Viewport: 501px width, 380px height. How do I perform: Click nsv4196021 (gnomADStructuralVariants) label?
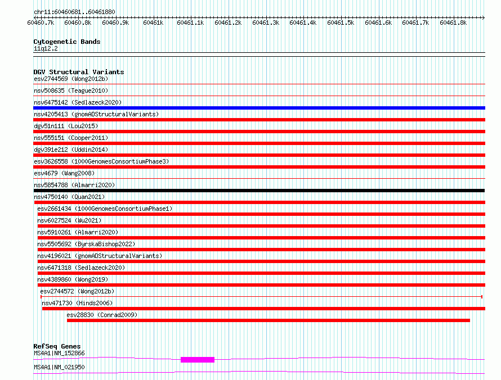click(100, 256)
